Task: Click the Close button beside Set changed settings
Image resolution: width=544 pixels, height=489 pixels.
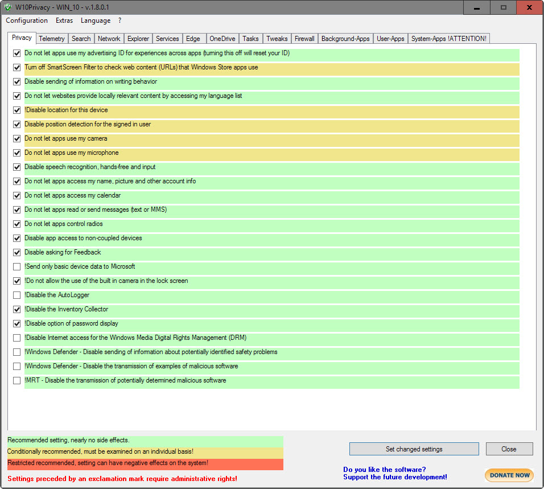Action: (509, 449)
